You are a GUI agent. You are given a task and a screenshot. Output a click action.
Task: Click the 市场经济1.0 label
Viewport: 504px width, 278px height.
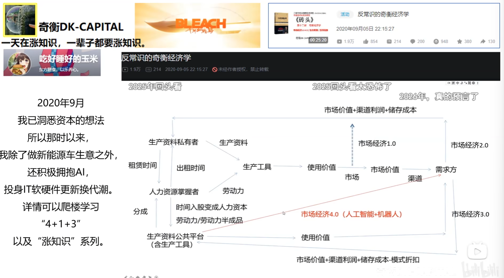click(x=377, y=144)
